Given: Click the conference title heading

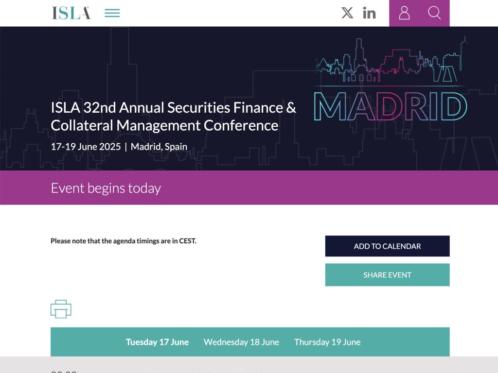Looking at the screenshot, I should tap(174, 116).
